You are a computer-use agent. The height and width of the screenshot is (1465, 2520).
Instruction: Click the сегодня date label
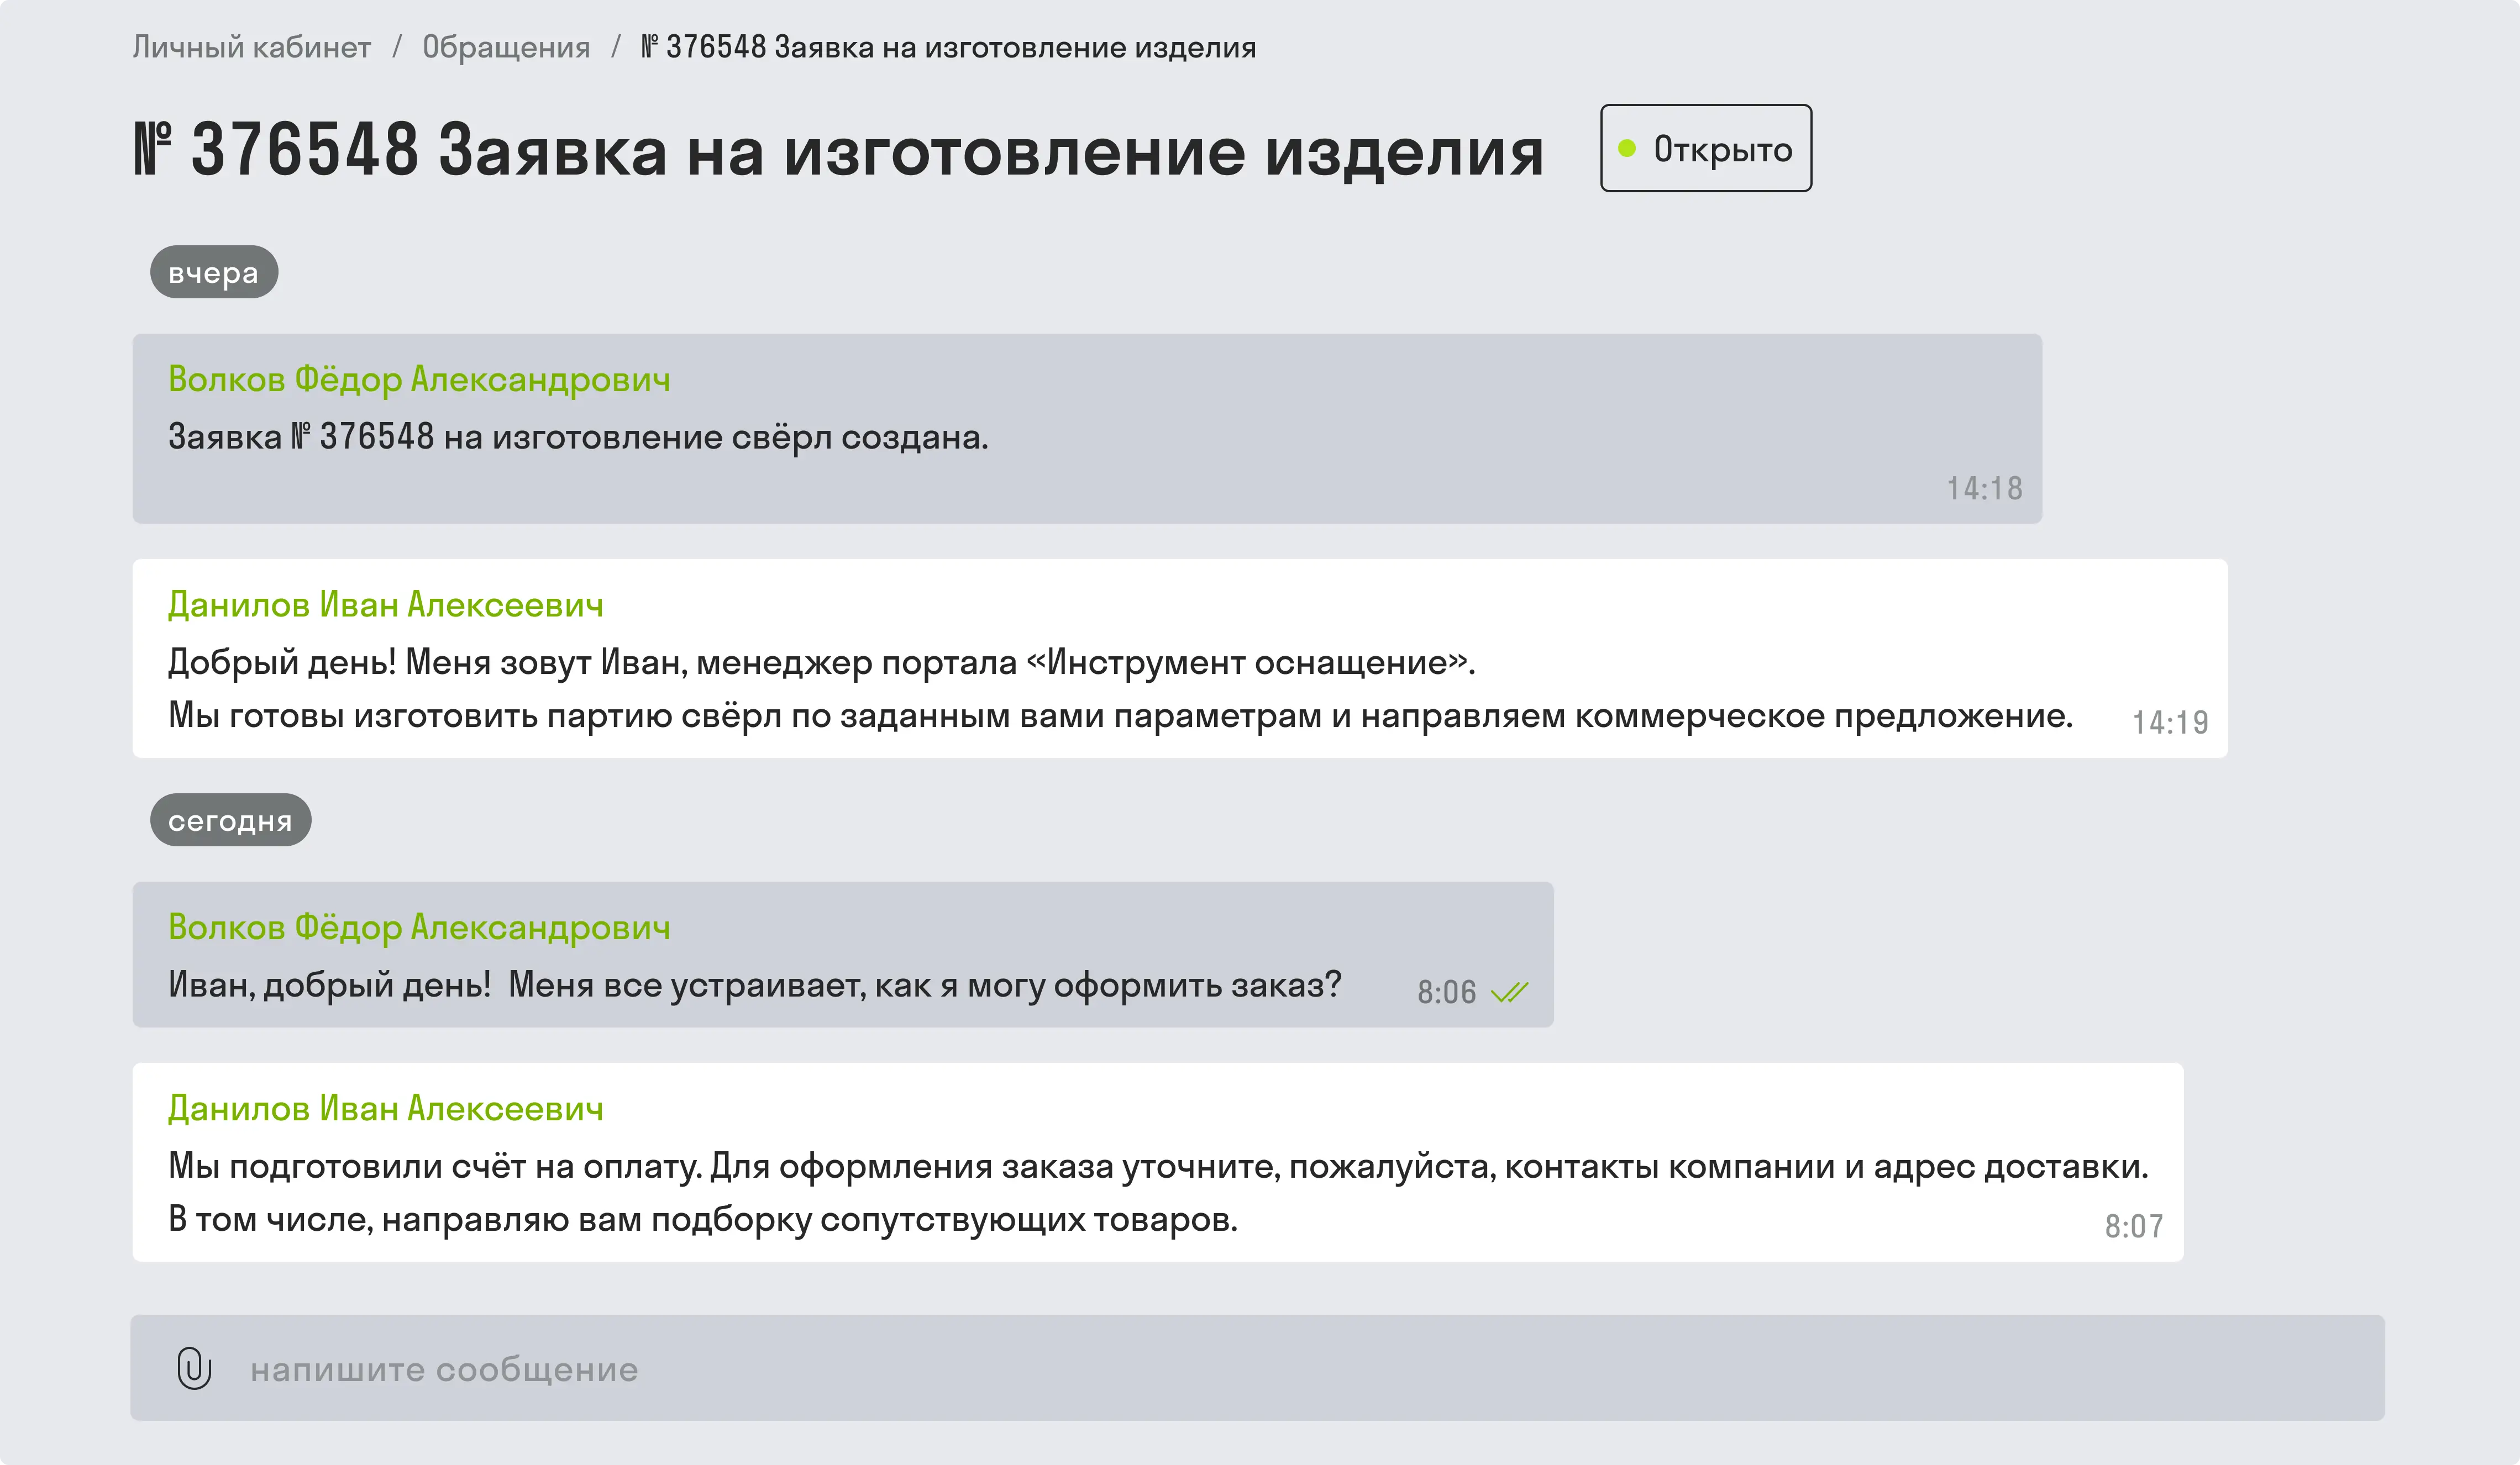pyautogui.click(x=231, y=819)
